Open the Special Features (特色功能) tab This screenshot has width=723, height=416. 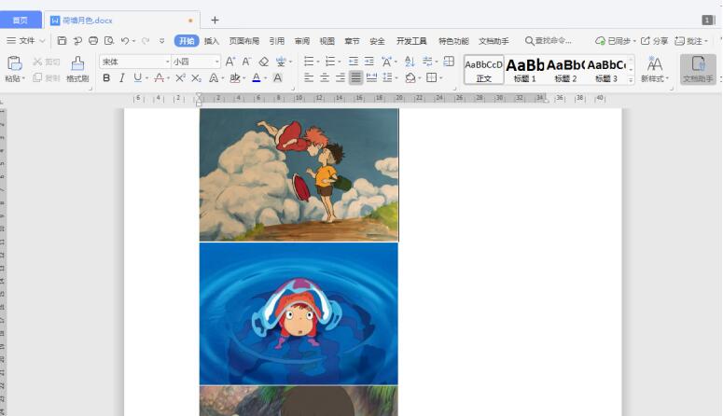coord(453,41)
